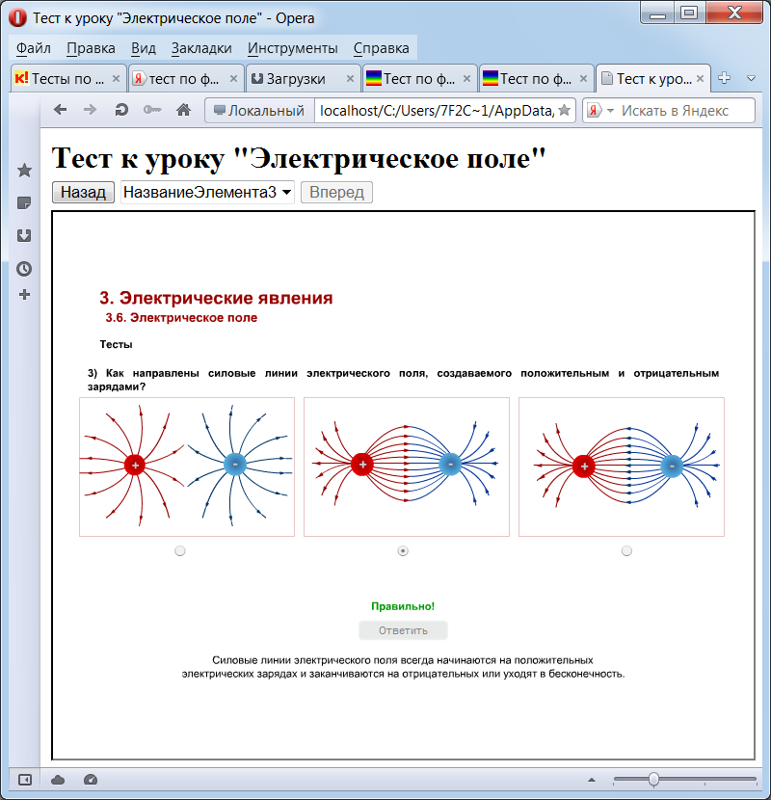The height and width of the screenshot is (800, 771).
Task: Open the Вид menu
Action: (x=144, y=48)
